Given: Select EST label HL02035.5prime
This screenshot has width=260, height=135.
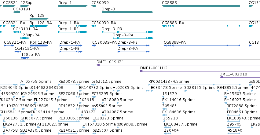Looking at the screenshot, I should [128, 88].
